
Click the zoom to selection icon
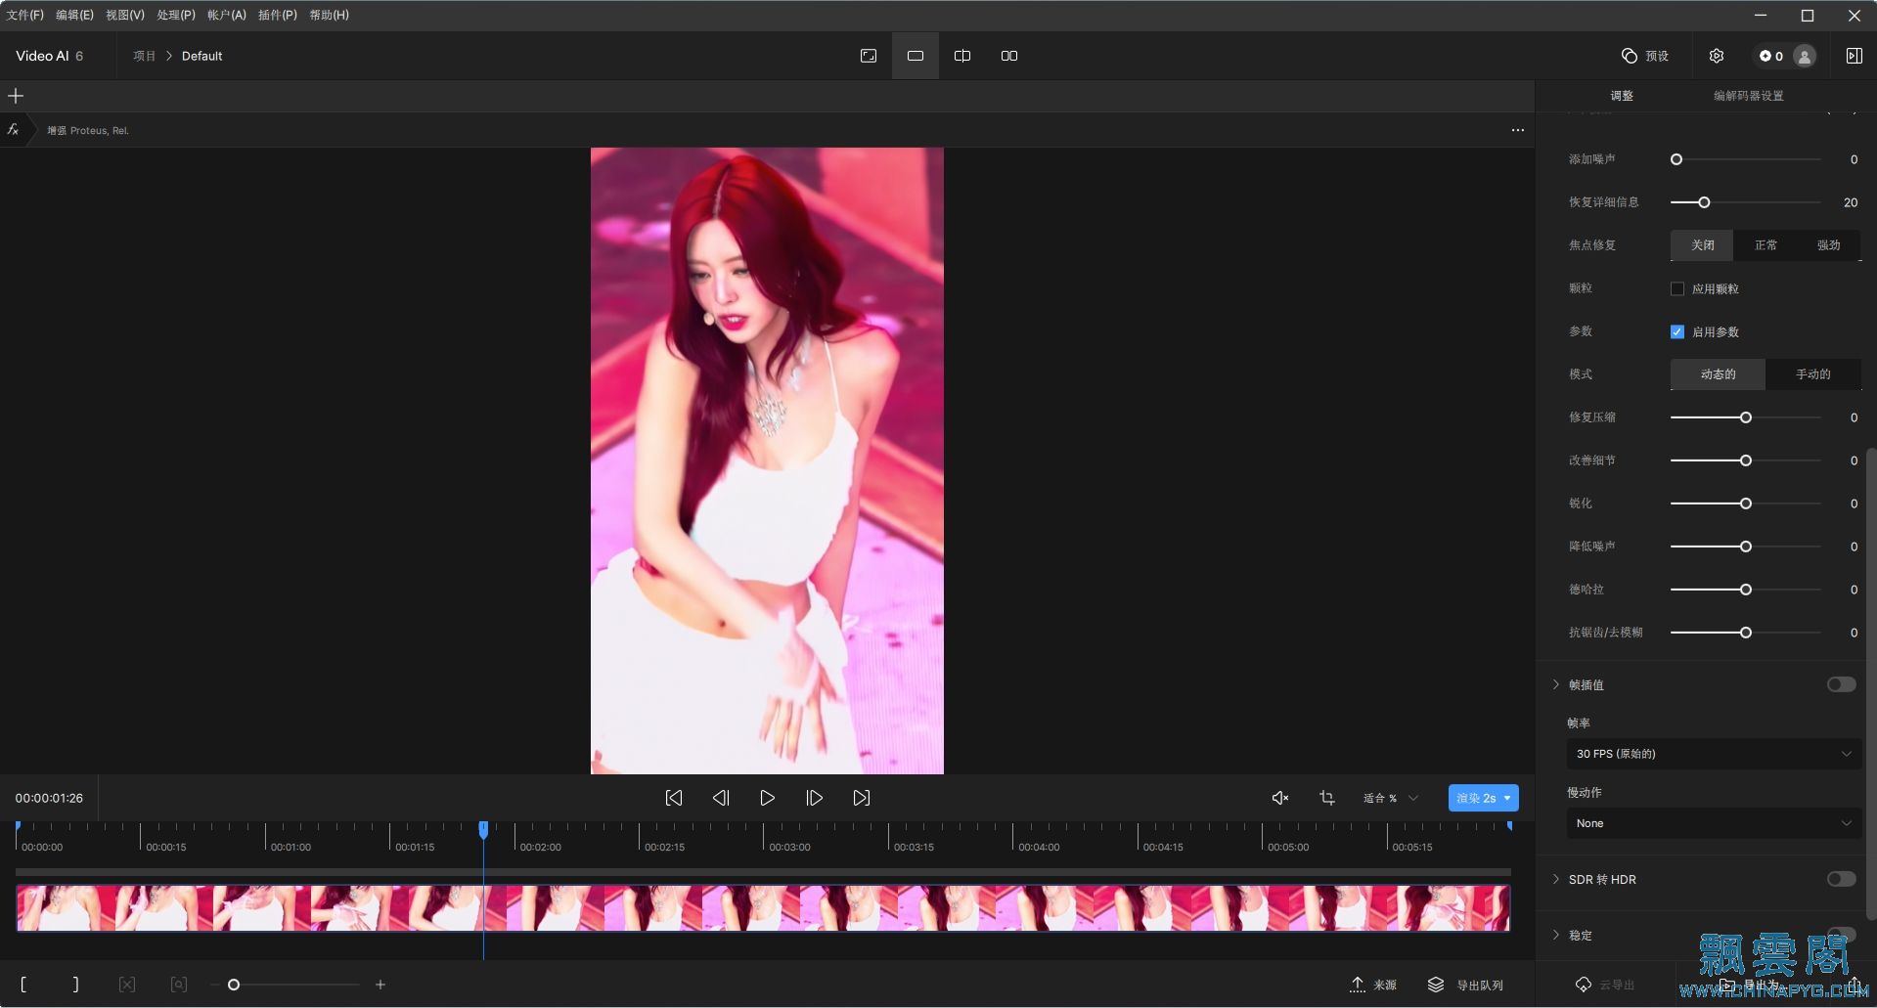(x=178, y=985)
